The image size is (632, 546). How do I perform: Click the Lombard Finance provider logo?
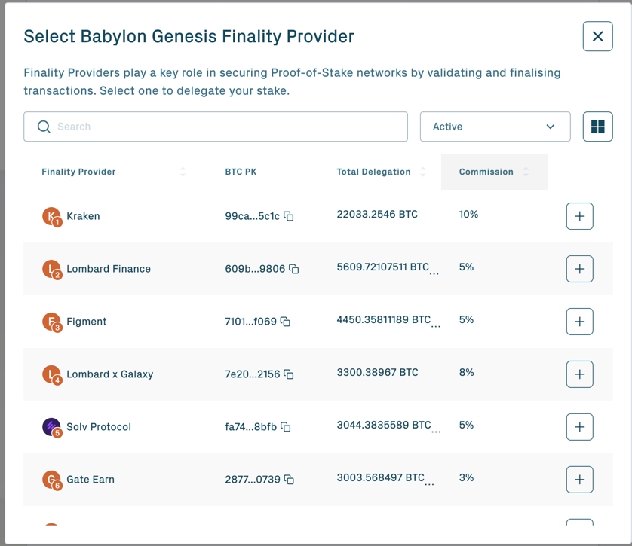click(x=51, y=268)
